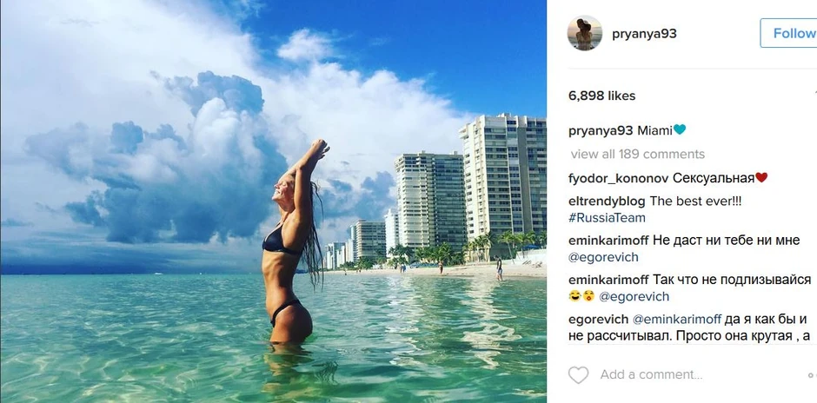Open the #RussiaTeam hashtag
817x403 pixels.
coord(607,218)
